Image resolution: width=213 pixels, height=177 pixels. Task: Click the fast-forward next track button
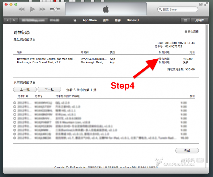pyautogui.click(x=42, y=9)
